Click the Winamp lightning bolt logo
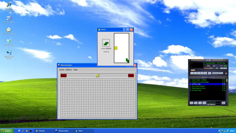 coord(226,73)
